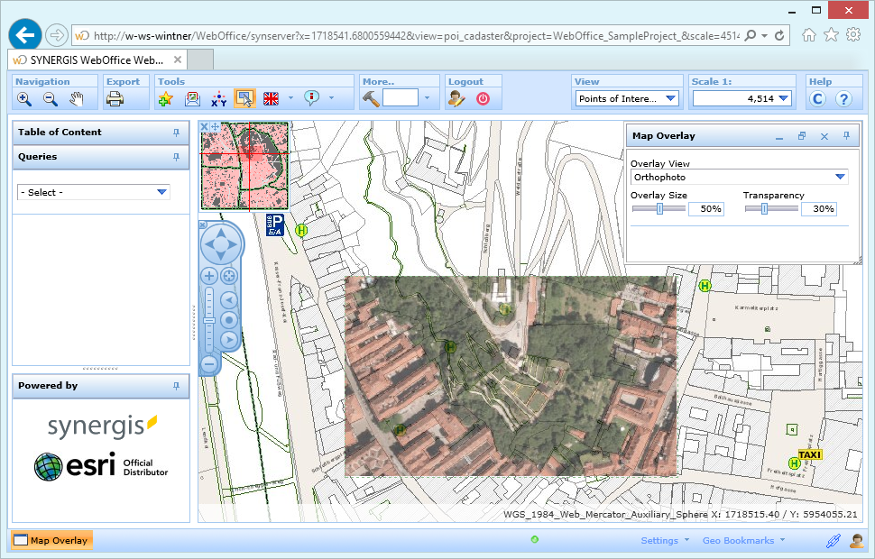875x559 pixels.
Task: Pin the Map Overlay panel
Action: click(x=845, y=135)
